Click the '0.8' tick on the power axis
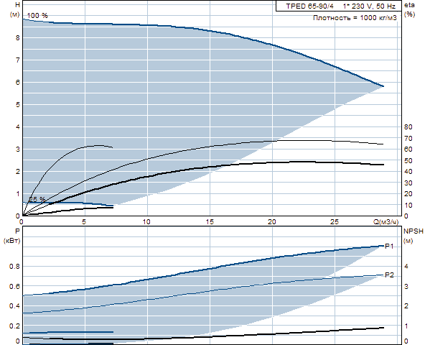Screen dimensions: 425x345 14,266
